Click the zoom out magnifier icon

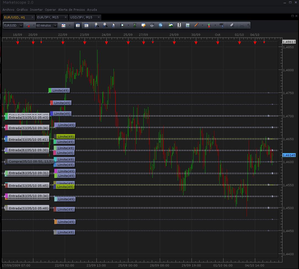click(x=105, y=25)
